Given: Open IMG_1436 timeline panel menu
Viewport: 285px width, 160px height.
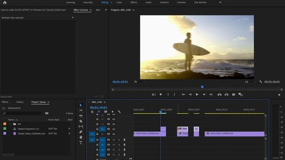Looking at the screenshot, I should click(x=105, y=102).
